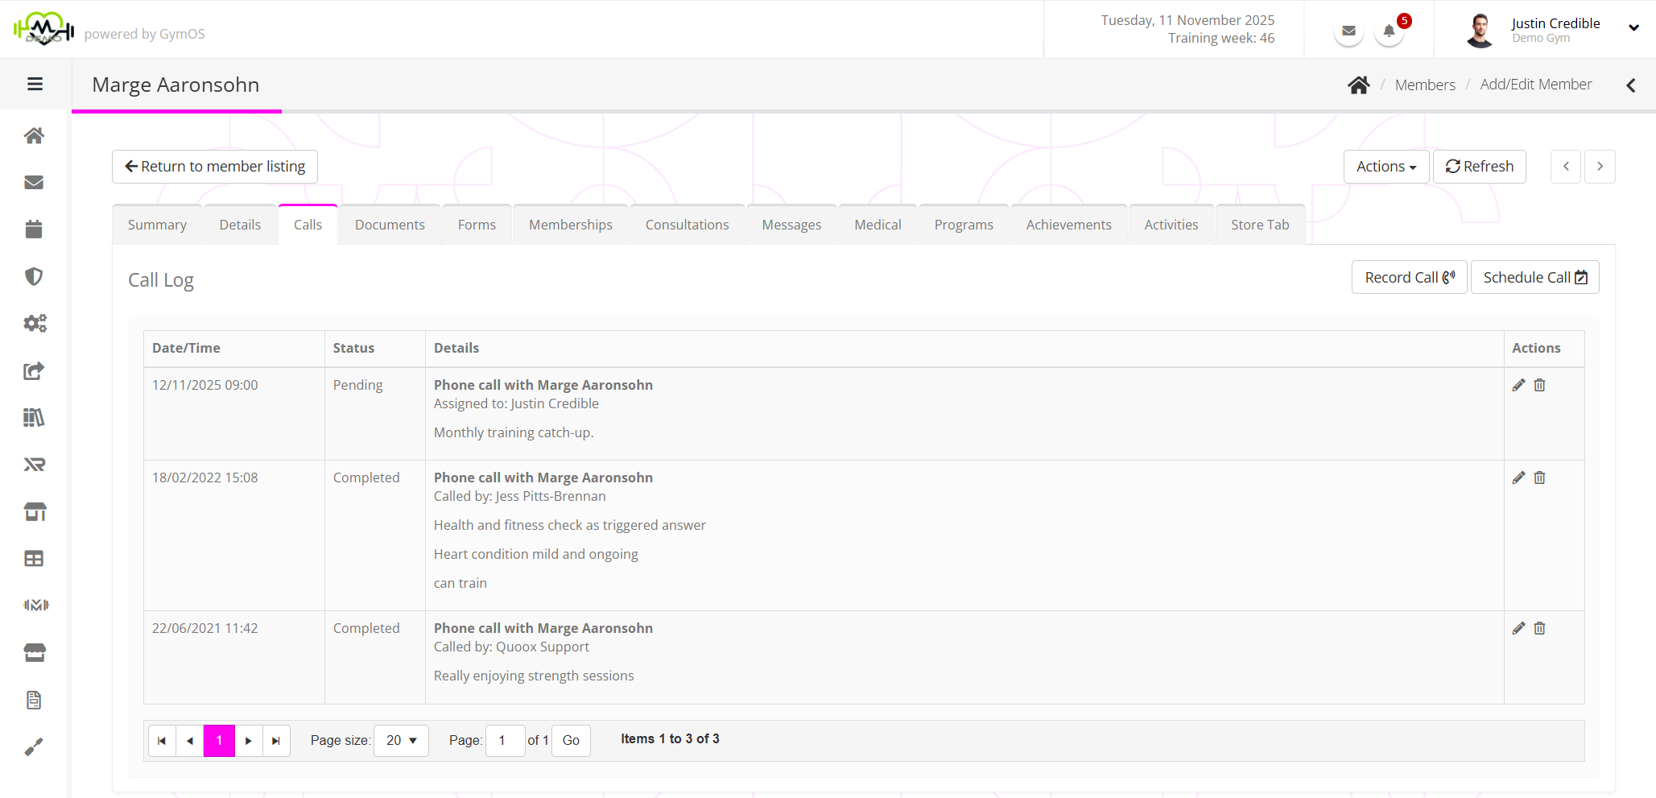
Task: Edit the pending 12/11/2025 call entry
Action: coord(1518,385)
